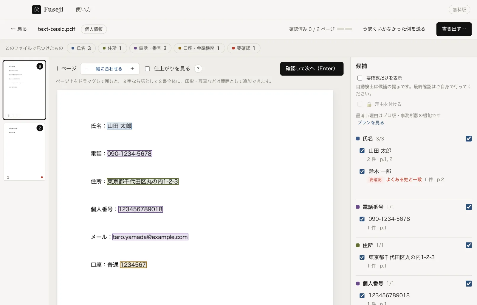Click うまくいかなかった例を送る link
The height and width of the screenshot is (305, 477).
(x=394, y=29)
